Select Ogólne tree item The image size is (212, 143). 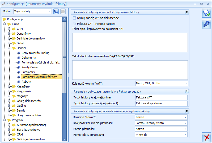pos(21,106)
